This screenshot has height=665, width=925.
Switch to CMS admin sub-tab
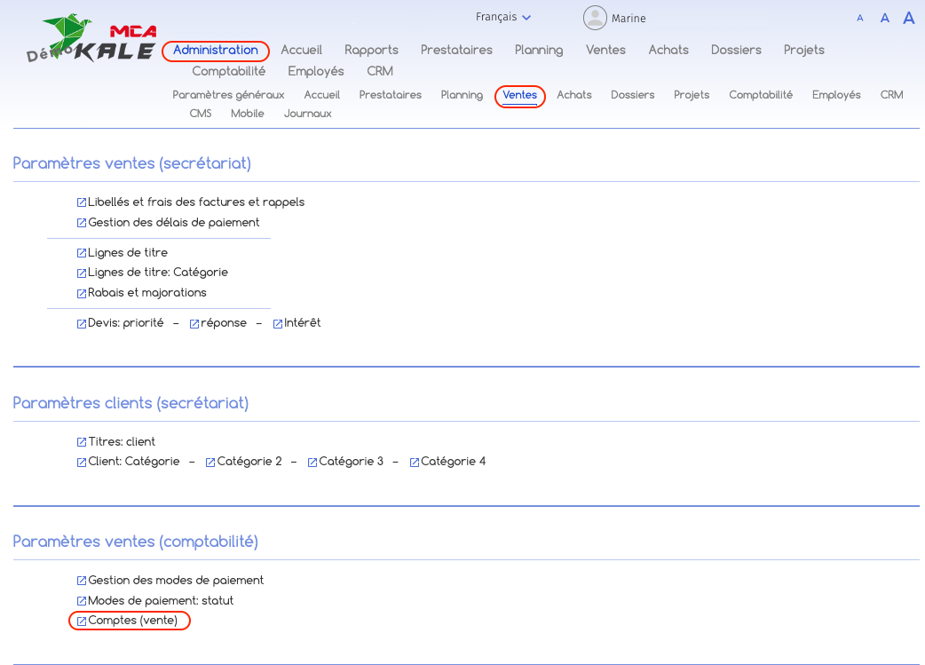click(x=201, y=114)
